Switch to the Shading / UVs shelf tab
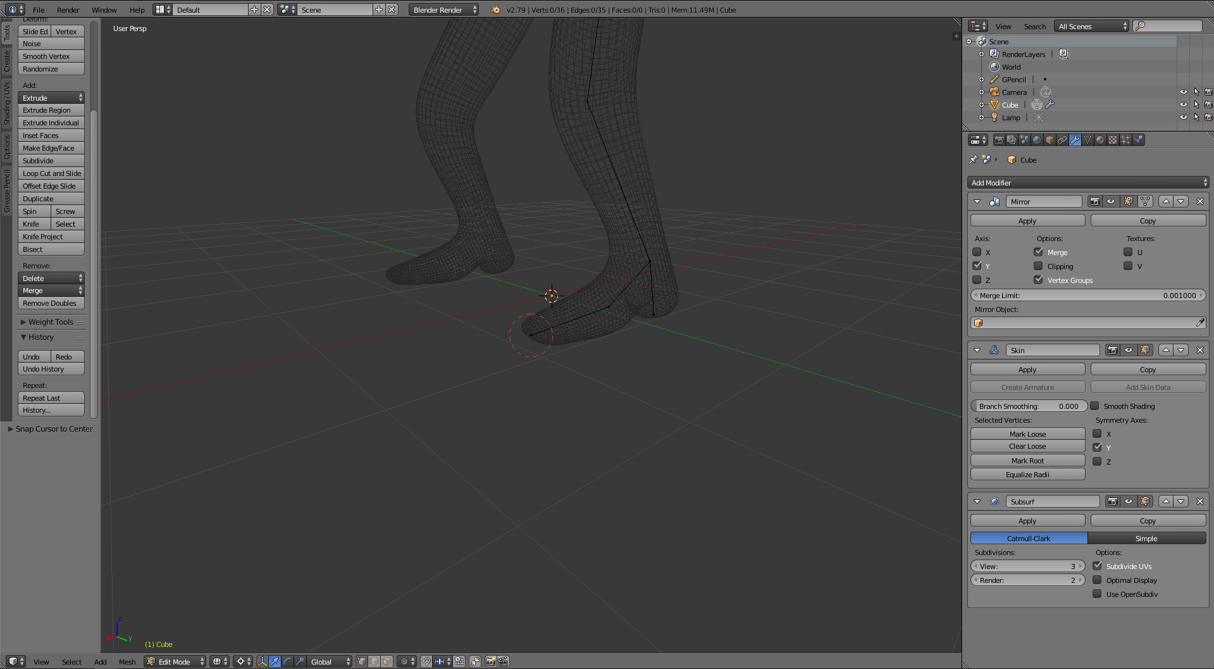This screenshot has height=669, width=1214. point(7,103)
